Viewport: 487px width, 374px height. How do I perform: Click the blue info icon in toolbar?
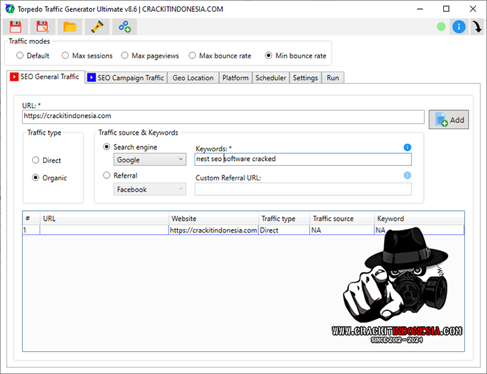459,27
